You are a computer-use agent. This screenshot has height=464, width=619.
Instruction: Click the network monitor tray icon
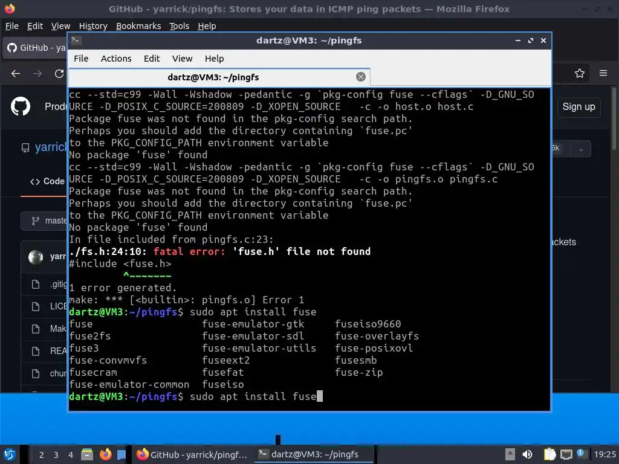tap(566, 454)
